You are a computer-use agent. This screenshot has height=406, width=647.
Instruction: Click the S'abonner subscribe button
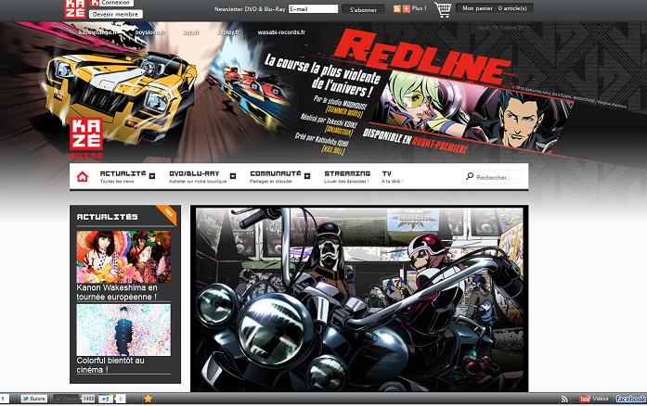tap(363, 9)
